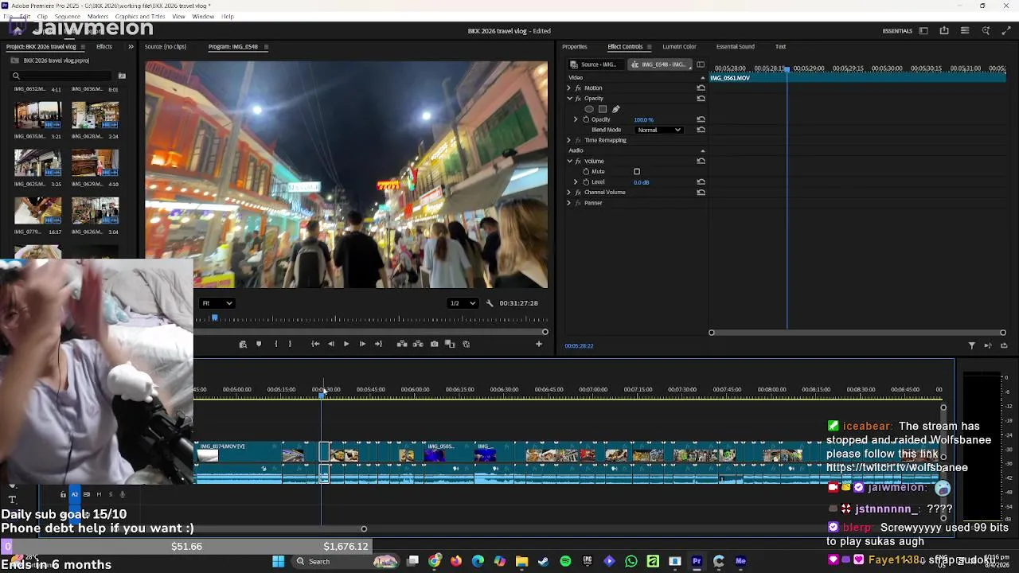The height and width of the screenshot is (573, 1019).
Task: Toggle the Opacity animation stopwatch
Action: click(x=586, y=119)
